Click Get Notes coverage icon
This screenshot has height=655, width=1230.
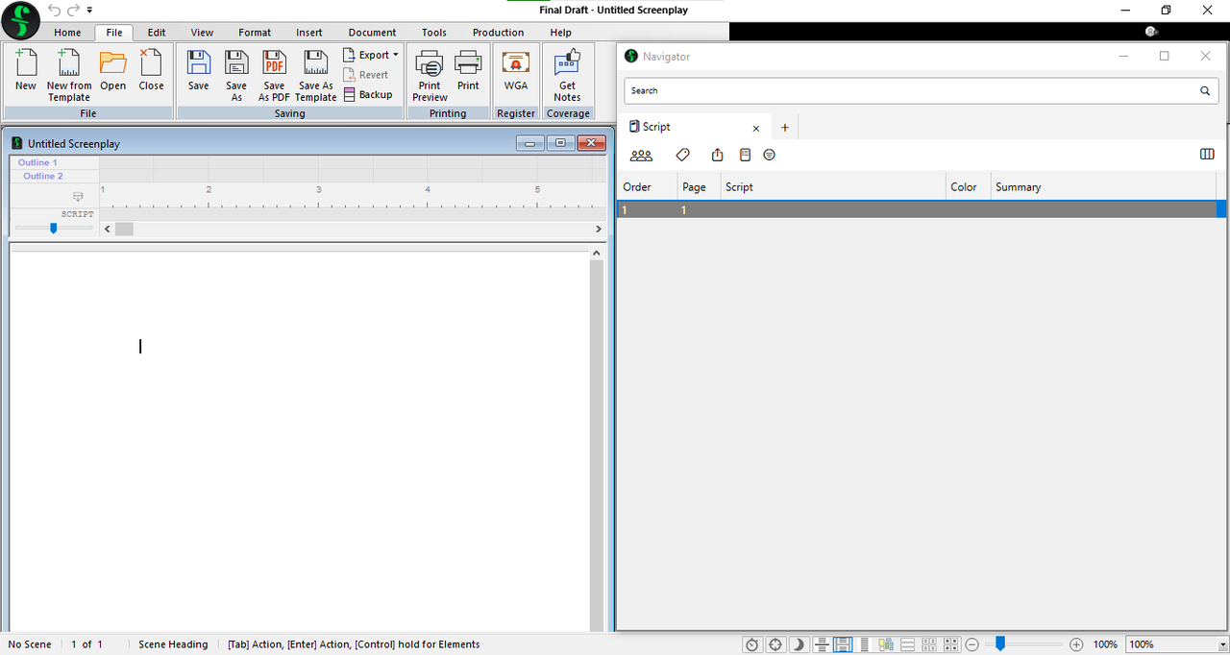click(x=567, y=64)
